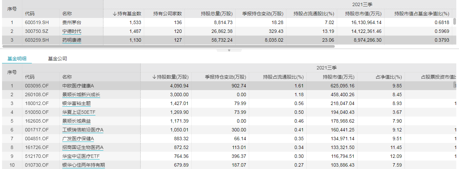This screenshot has height=169, width=459.
Task: Open the 华夏上证50ETF fund link
Action: point(79,112)
